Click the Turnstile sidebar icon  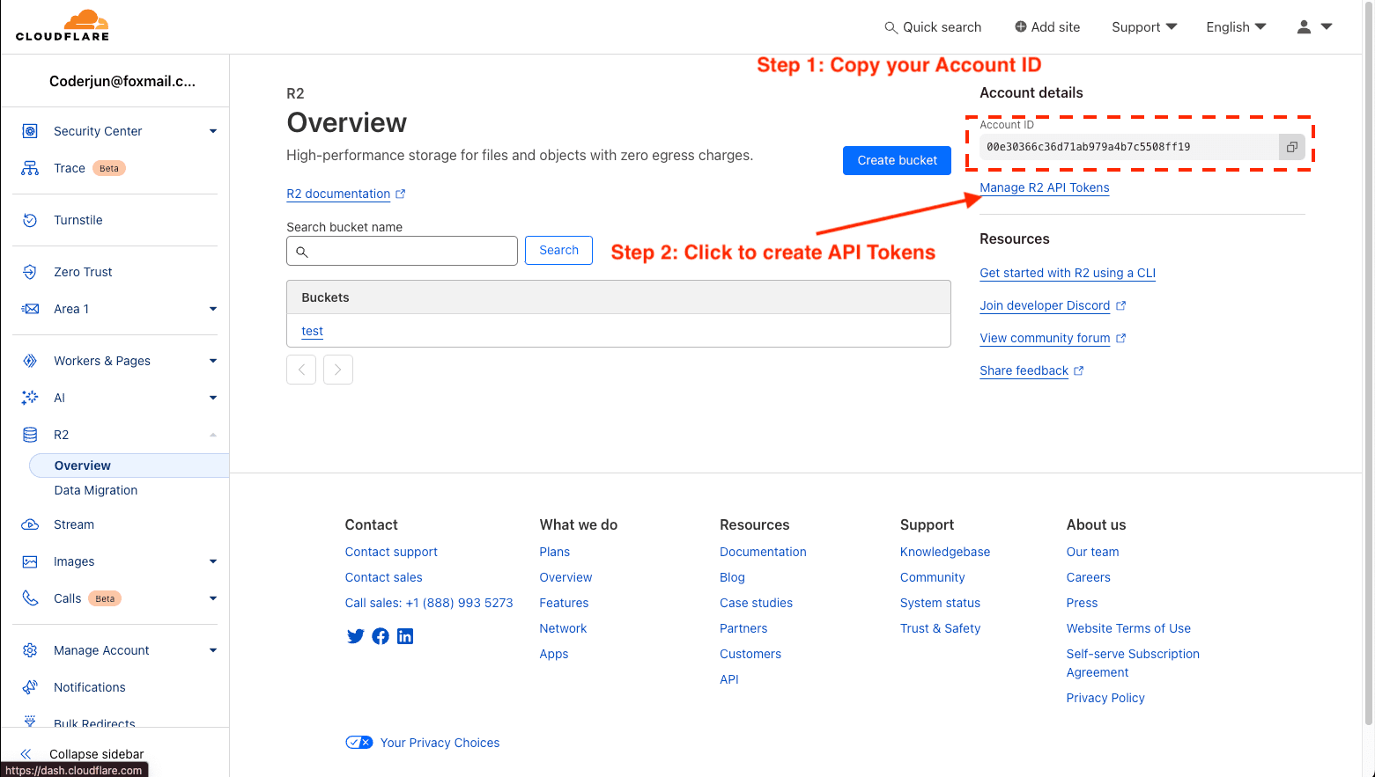tap(30, 220)
